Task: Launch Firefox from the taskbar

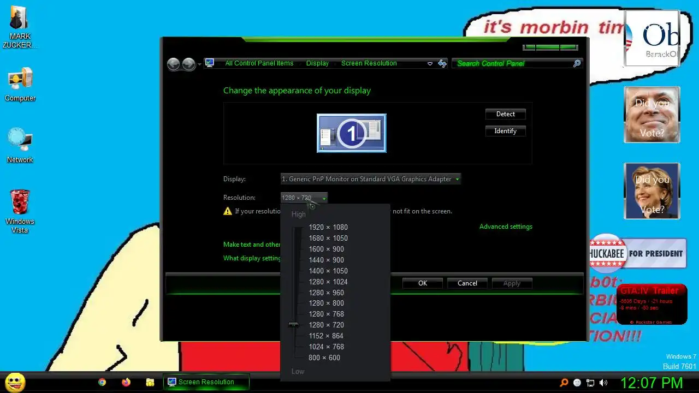Action: click(126, 382)
